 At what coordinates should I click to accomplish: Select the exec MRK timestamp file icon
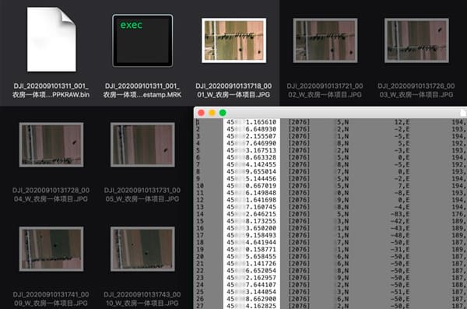point(142,40)
